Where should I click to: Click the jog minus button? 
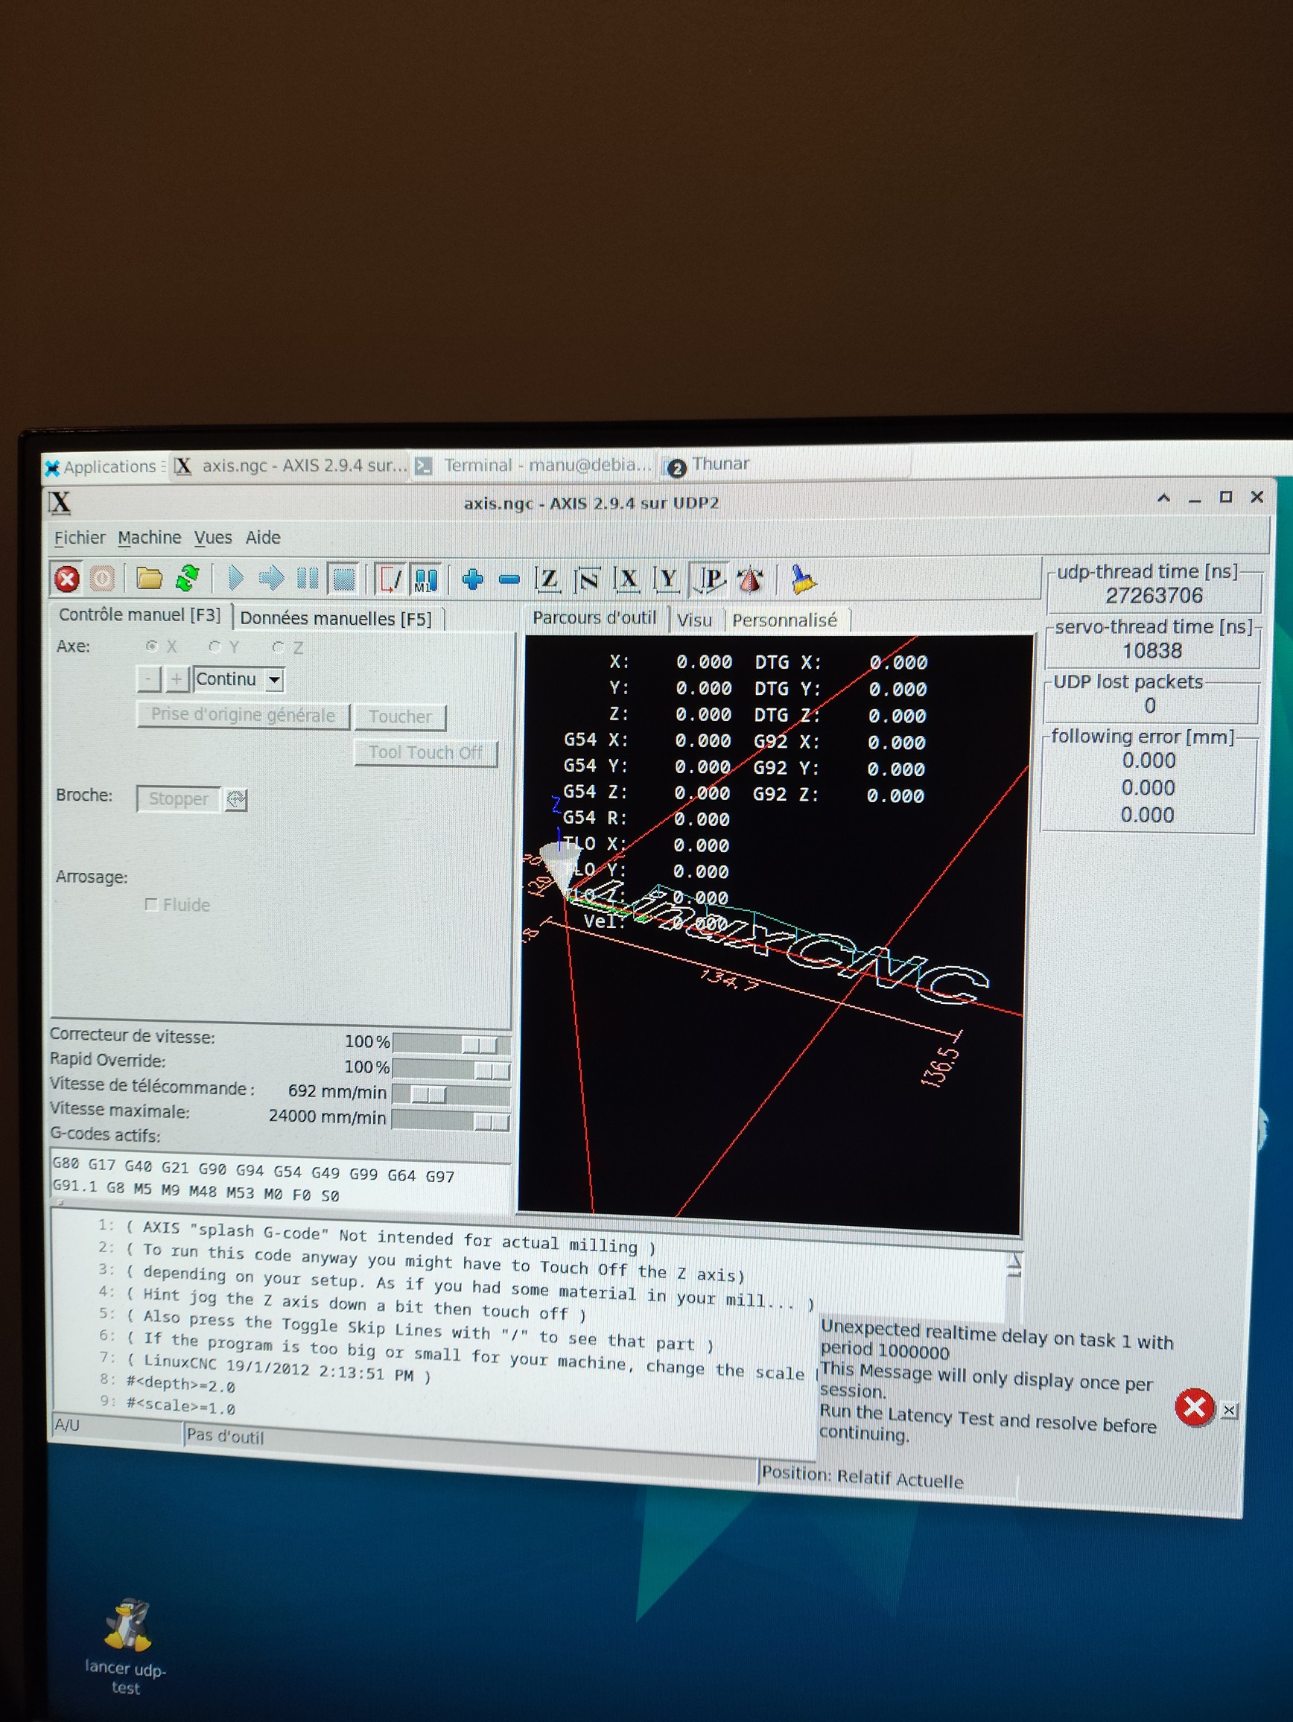point(148,679)
